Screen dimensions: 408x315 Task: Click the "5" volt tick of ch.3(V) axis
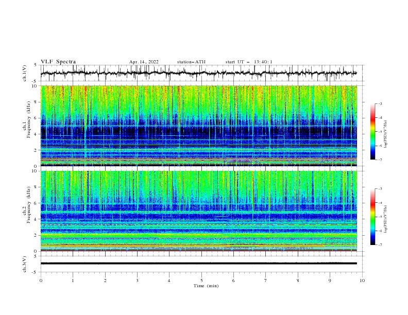pyautogui.click(x=36, y=256)
